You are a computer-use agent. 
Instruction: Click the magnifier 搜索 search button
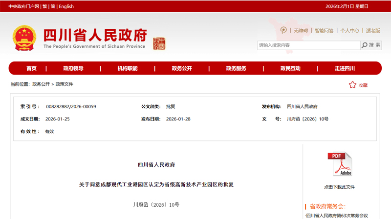pos(371,45)
